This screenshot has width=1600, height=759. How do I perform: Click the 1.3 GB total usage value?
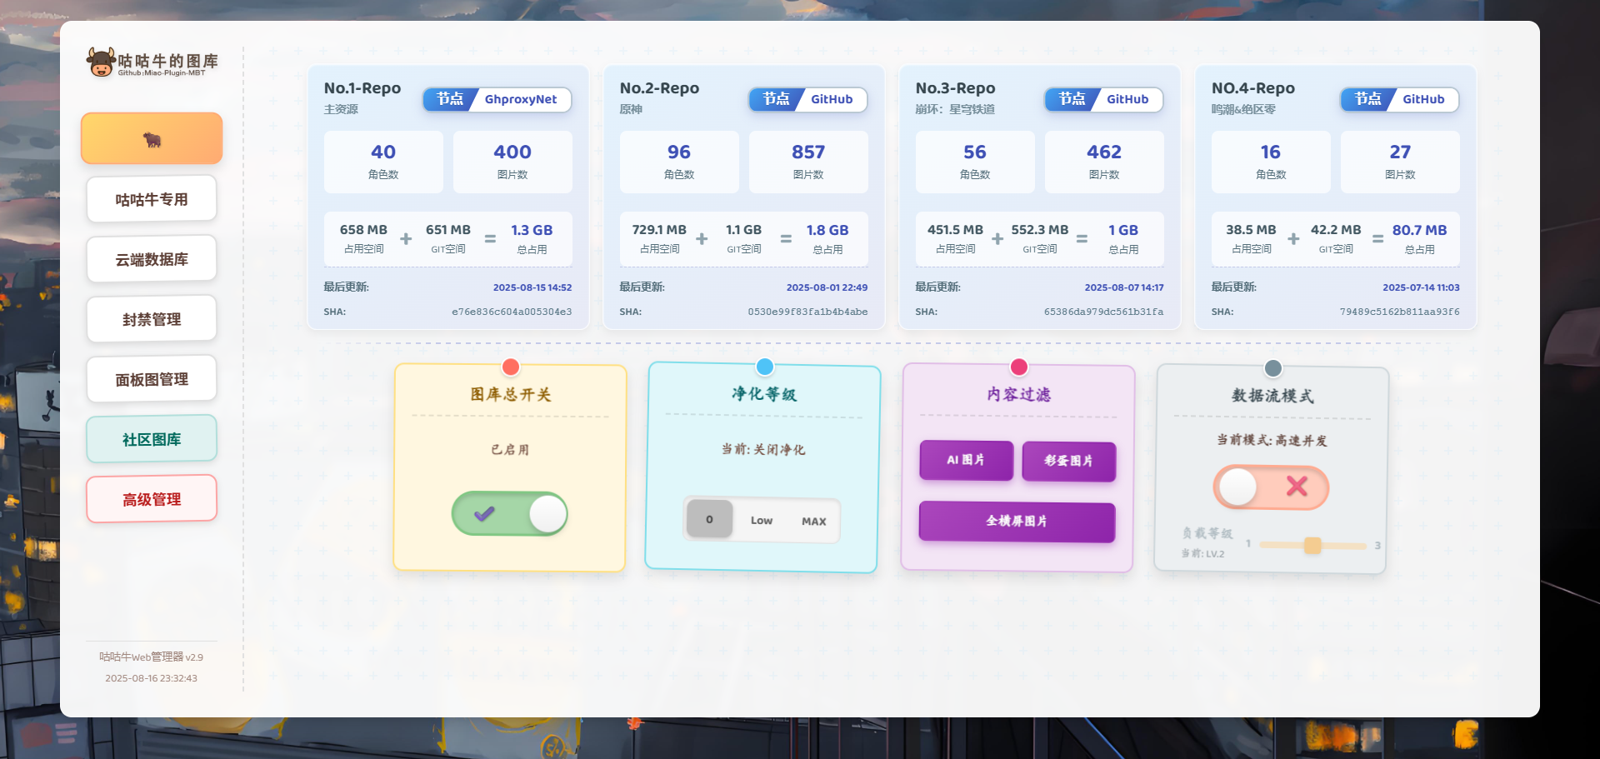pyautogui.click(x=532, y=230)
